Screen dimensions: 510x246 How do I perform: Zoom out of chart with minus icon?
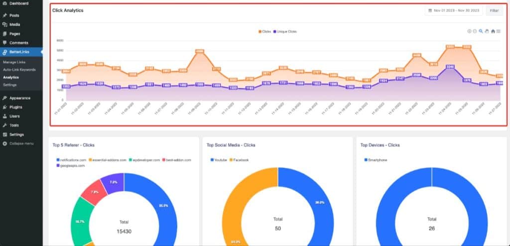(x=475, y=31)
